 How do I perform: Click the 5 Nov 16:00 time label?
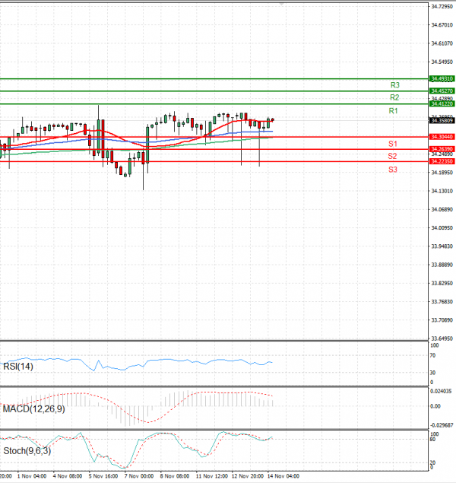click(103, 476)
